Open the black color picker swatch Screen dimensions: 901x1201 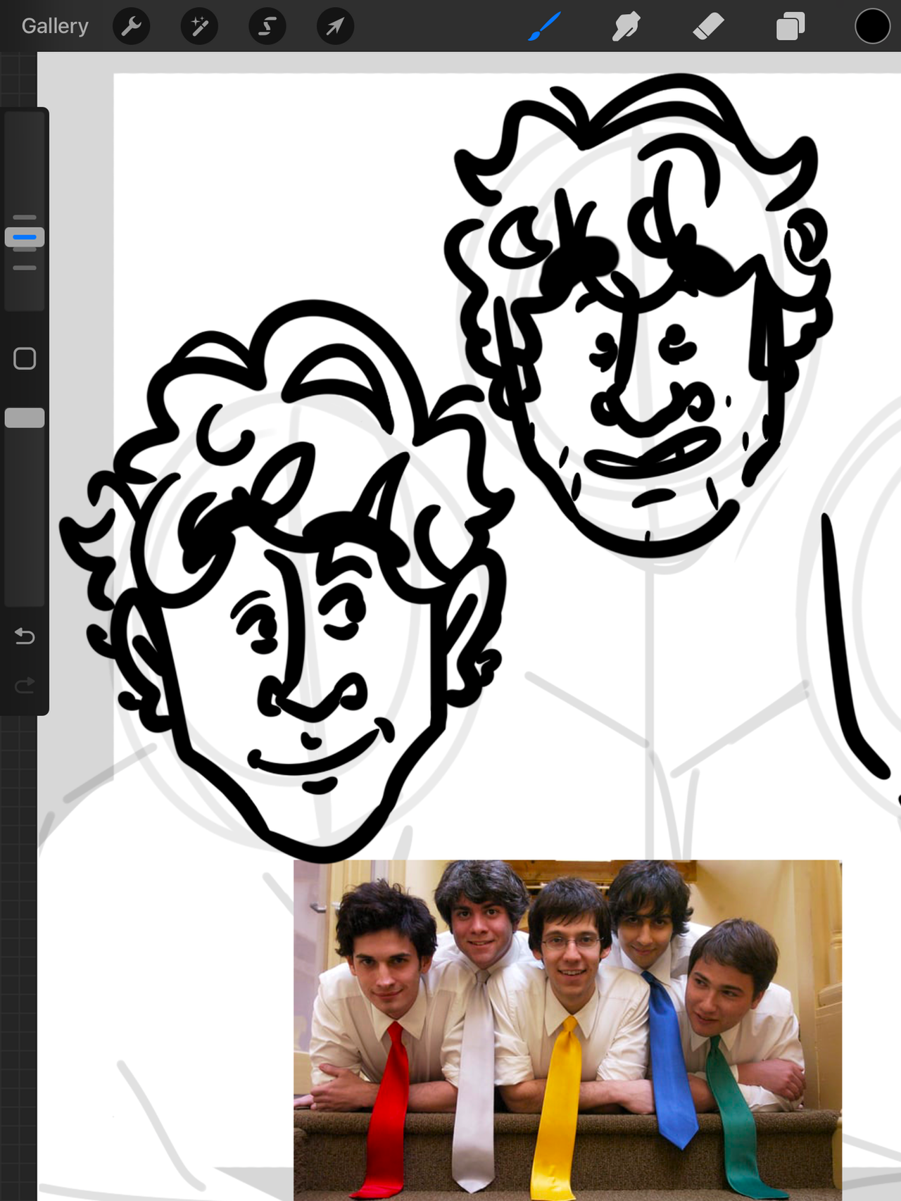(872, 27)
